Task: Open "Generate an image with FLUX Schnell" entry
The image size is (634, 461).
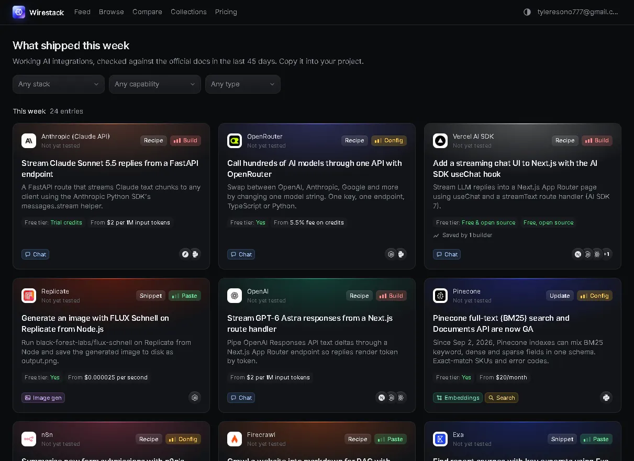Action: tap(95, 323)
